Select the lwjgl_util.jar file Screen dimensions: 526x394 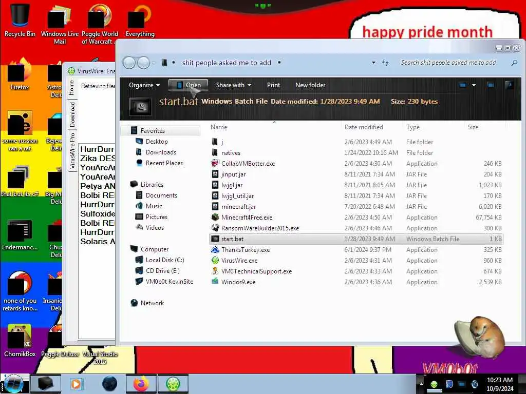237,195
